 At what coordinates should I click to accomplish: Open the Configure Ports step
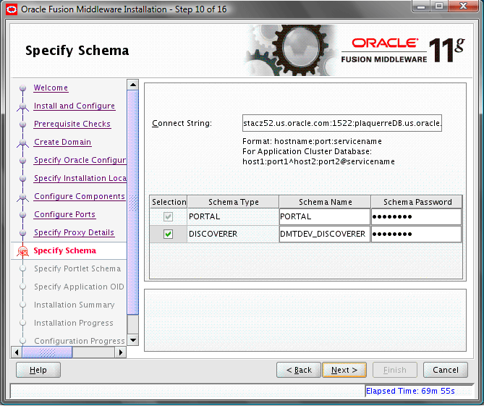point(65,214)
